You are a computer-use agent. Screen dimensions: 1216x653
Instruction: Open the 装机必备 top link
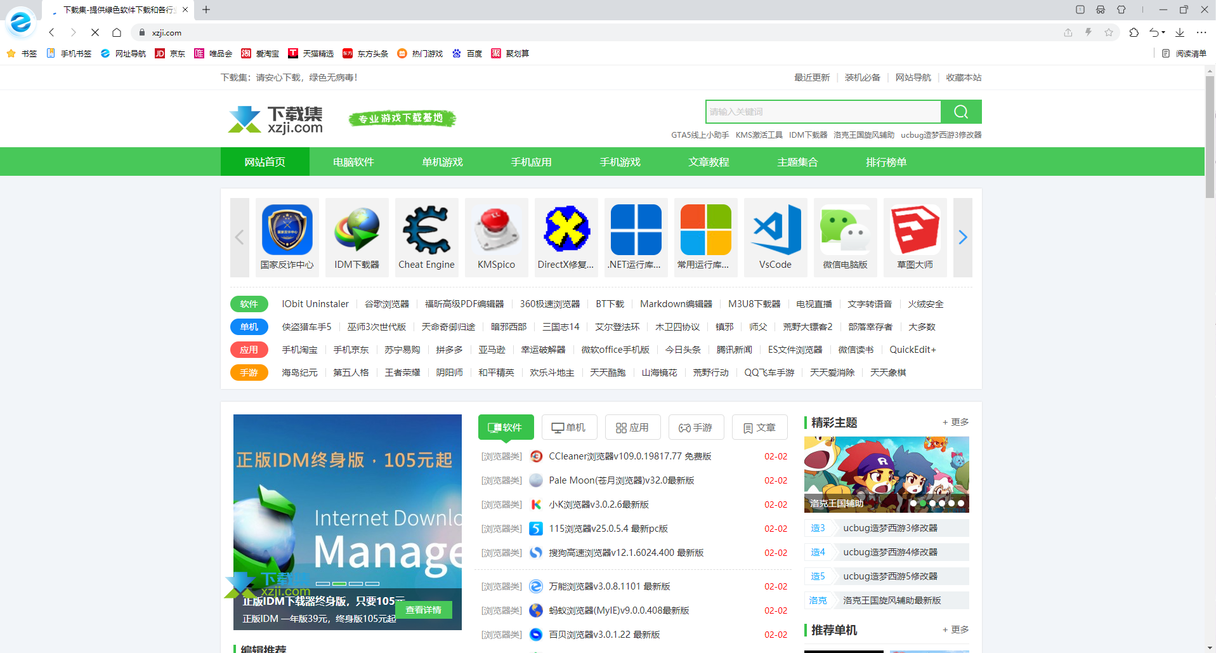coord(863,77)
